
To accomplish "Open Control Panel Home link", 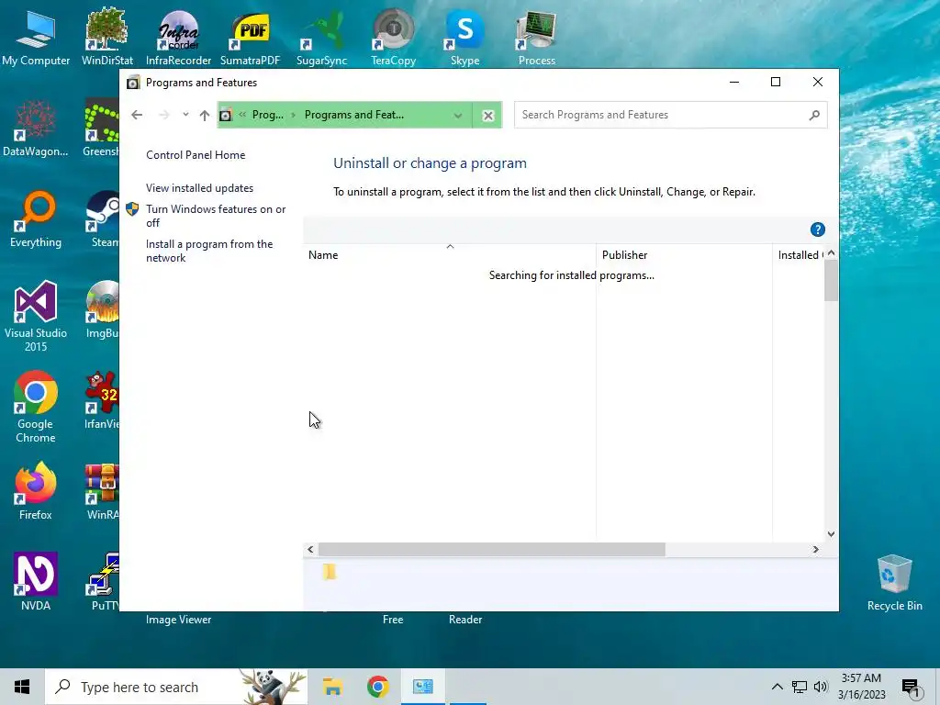I will [196, 155].
